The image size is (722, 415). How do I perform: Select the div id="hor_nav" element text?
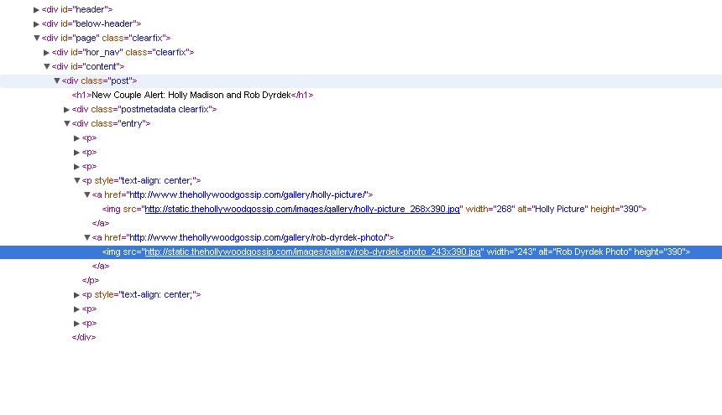123,52
